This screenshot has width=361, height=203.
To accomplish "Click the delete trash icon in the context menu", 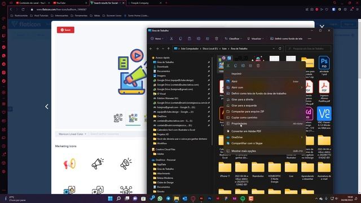I will coord(258,65).
